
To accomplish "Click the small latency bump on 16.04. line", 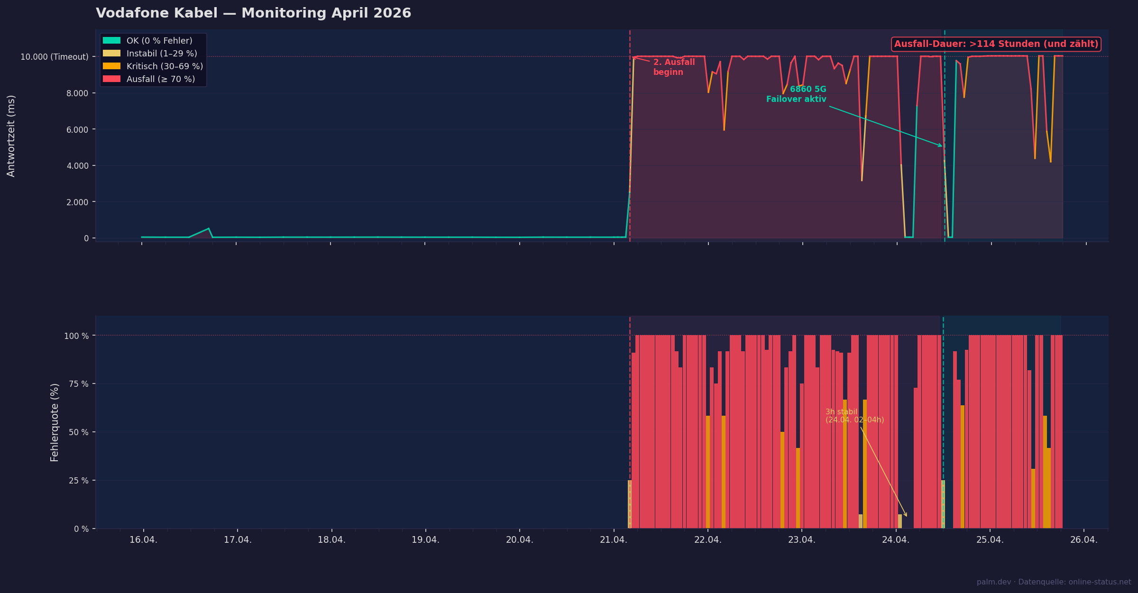I will coord(208,229).
